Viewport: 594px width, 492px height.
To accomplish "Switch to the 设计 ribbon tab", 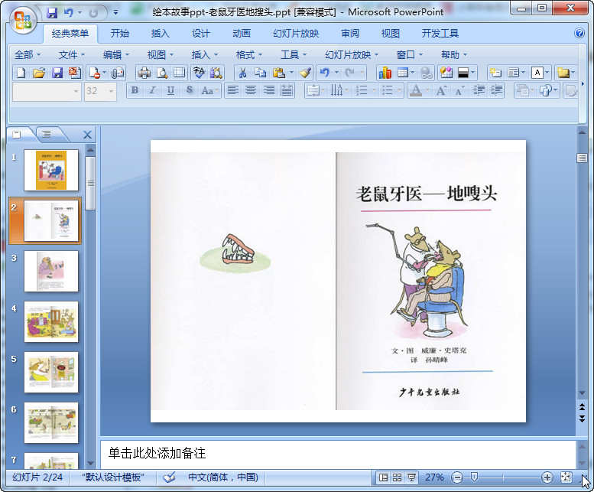I will [201, 34].
